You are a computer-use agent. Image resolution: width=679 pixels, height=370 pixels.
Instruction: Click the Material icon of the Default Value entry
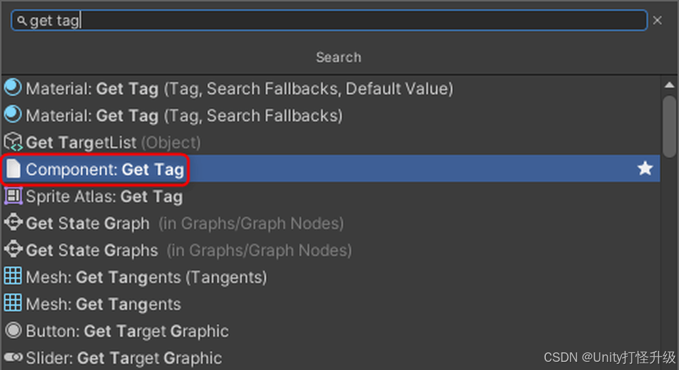click(13, 88)
